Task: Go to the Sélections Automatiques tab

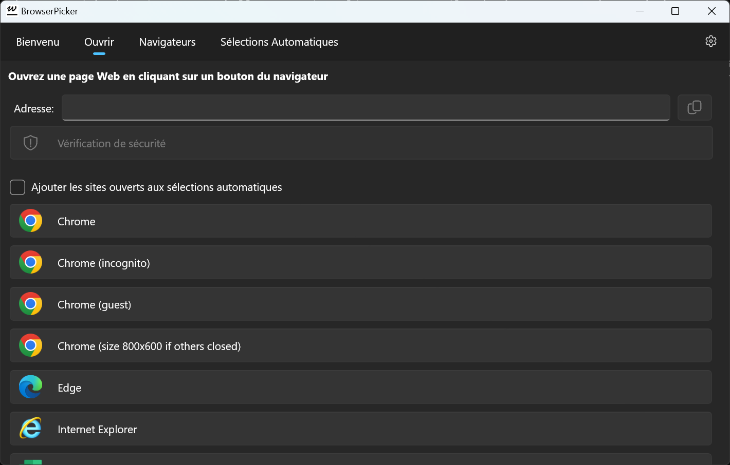Action: coord(279,42)
